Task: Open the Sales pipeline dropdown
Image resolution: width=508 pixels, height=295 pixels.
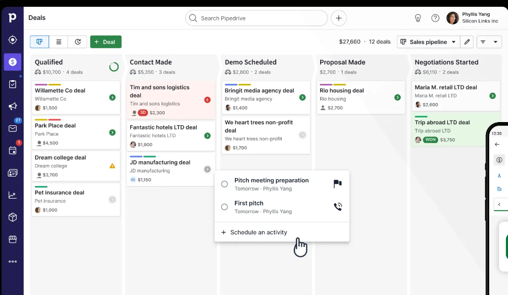Action: [428, 42]
